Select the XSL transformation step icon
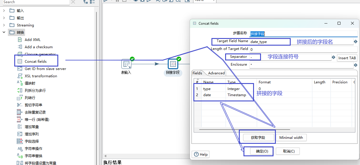 point(20,76)
